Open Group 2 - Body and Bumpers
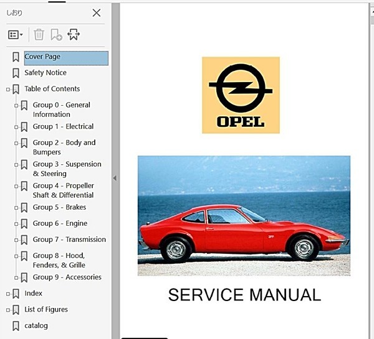Viewport: 374px width, 339px height. (x=64, y=147)
